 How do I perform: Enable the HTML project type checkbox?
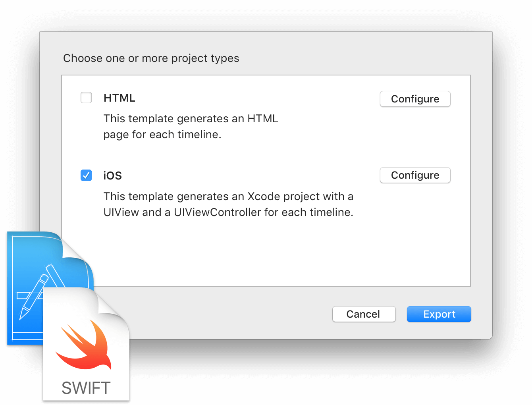point(86,97)
